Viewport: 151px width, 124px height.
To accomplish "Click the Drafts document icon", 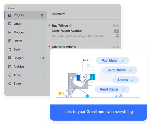I will tap(10, 41).
